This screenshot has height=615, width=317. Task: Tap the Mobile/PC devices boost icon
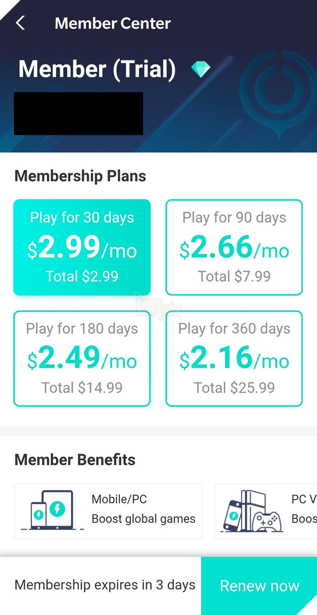click(48, 510)
